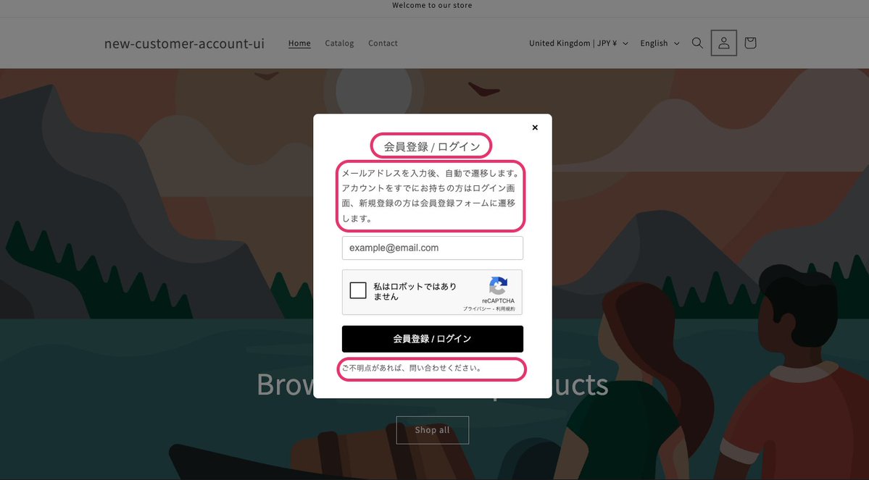This screenshot has height=480, width=869.
Task: Click the new-customer-account-ui store name
Action: (185, 43)
